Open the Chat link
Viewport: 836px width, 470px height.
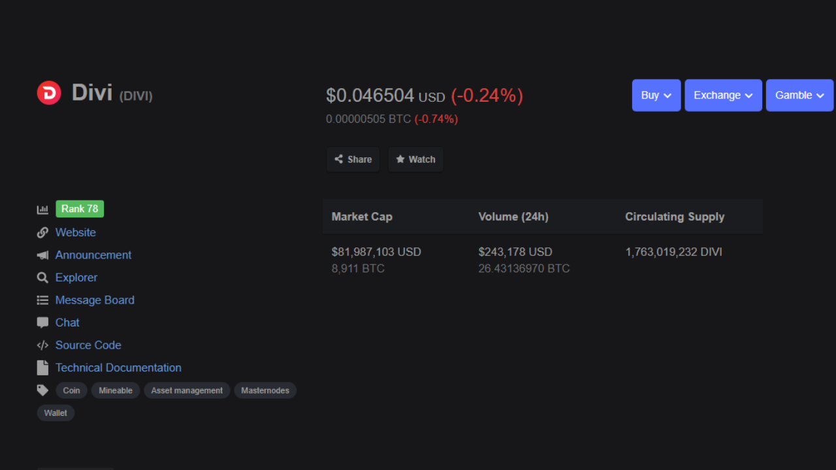point(67,322)
